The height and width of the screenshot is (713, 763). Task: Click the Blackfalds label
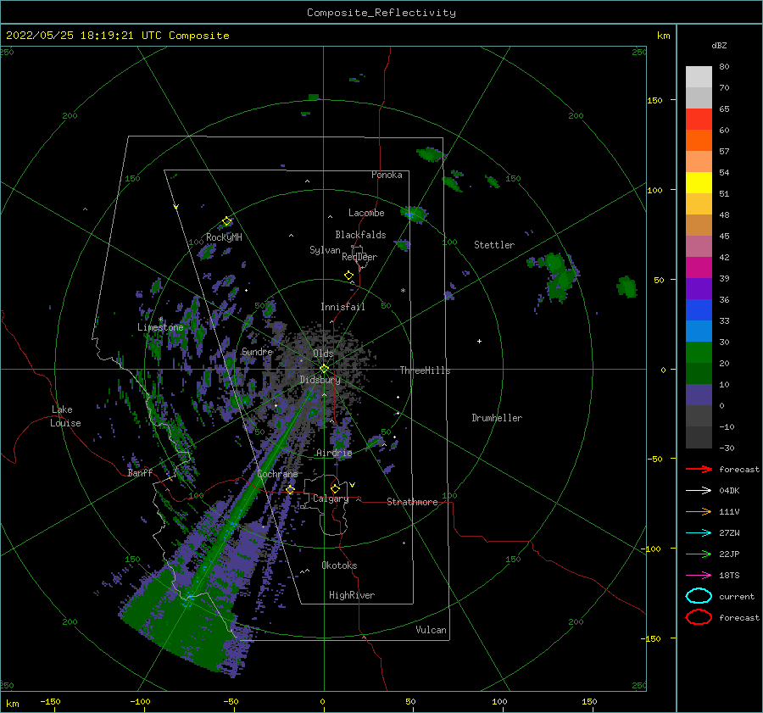(360, 235)
